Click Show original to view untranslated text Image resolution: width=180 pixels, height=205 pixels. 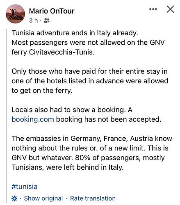click(43, 198)
